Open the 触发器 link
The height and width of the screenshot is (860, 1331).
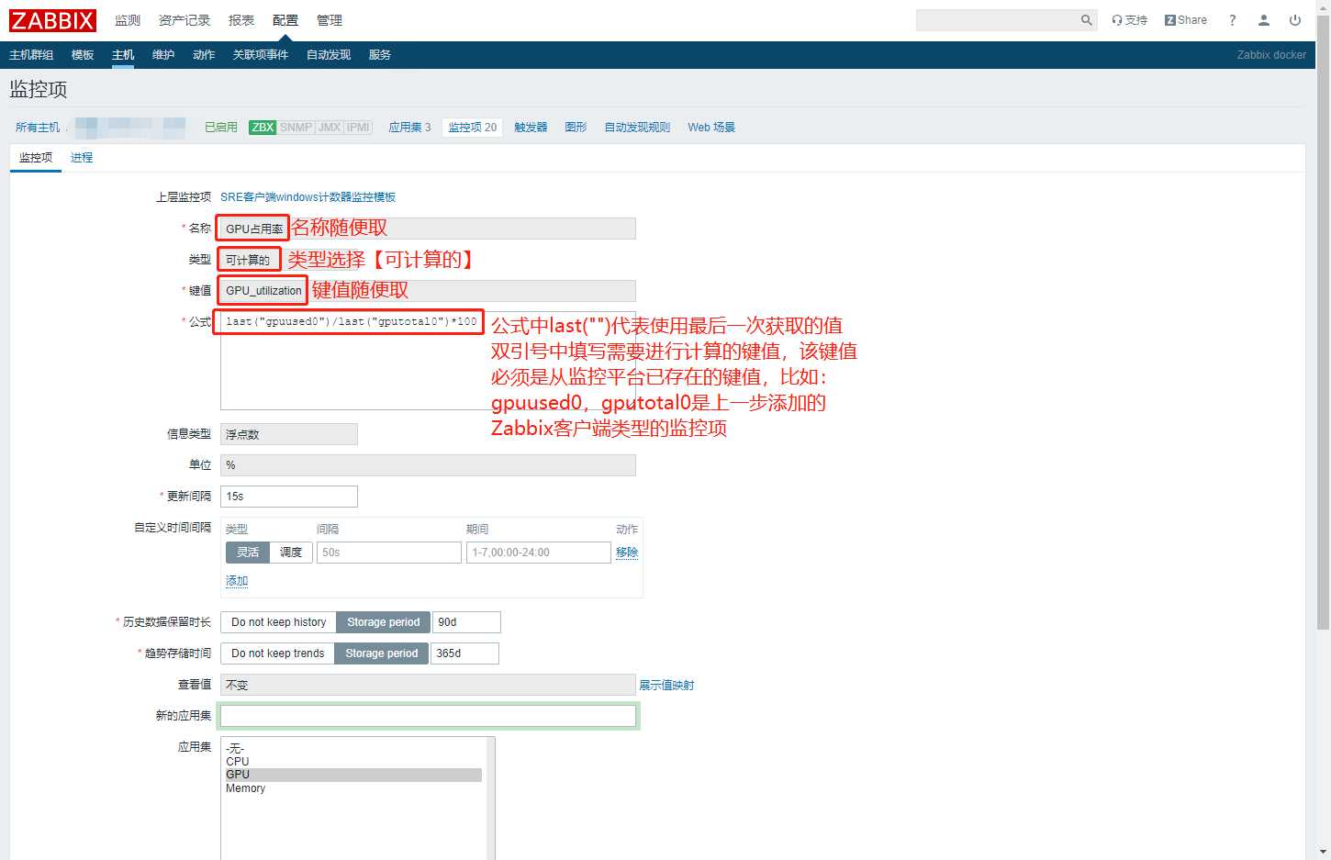531,128
